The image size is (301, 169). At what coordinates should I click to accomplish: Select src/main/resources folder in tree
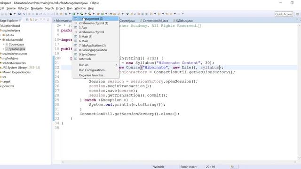[15, 54]
